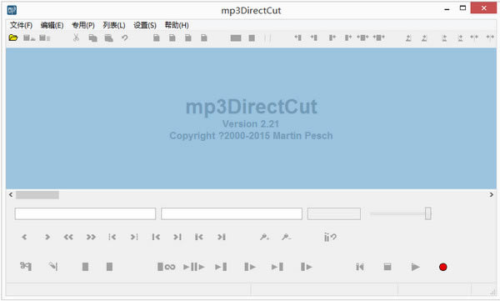
Task: Open the 帮助(H) menu
Action: (x=177, y=25)
